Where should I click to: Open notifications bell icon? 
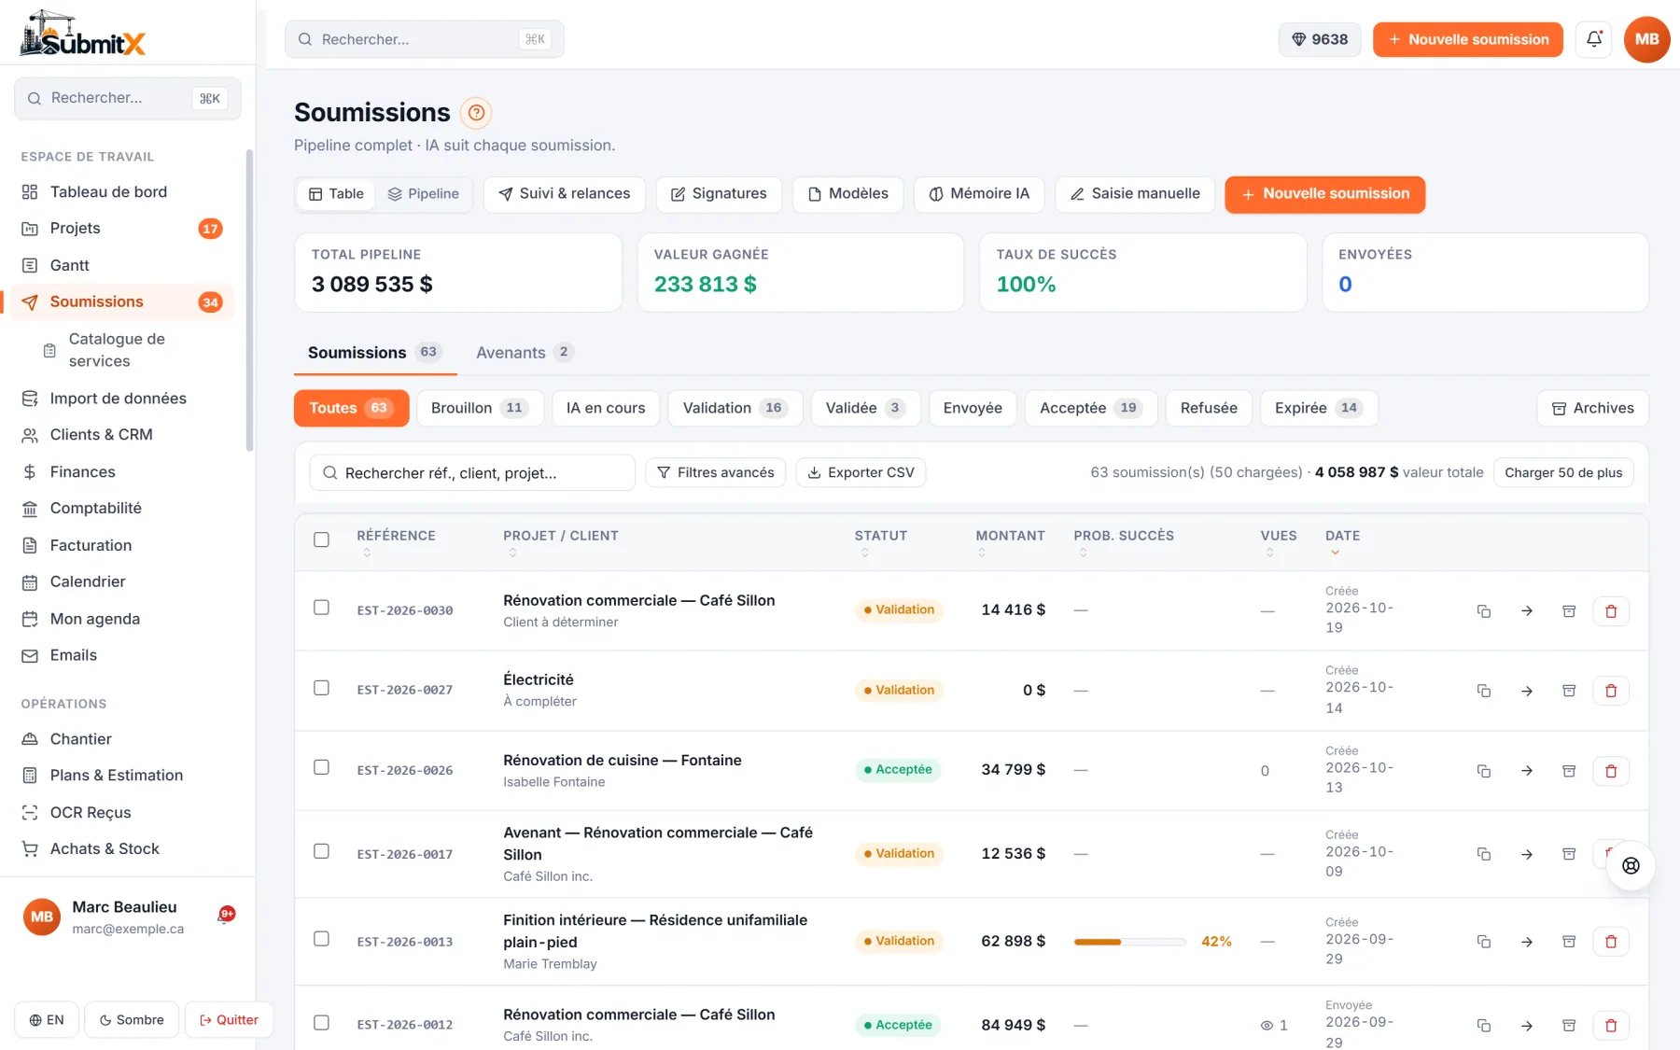(1594, 39)
